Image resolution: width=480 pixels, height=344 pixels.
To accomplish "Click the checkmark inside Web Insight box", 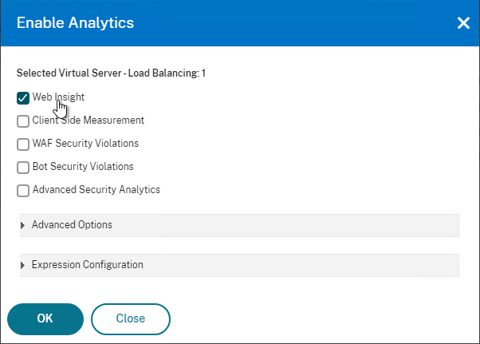I will (x=23, y=98).
